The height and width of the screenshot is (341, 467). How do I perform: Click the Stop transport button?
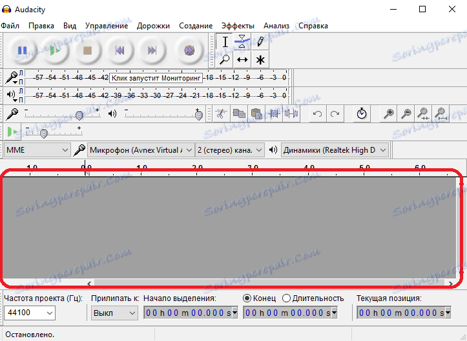point(87,50)
